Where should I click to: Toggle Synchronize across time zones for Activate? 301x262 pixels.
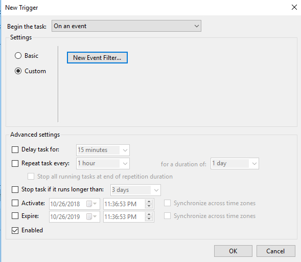[x=167, y=203]
